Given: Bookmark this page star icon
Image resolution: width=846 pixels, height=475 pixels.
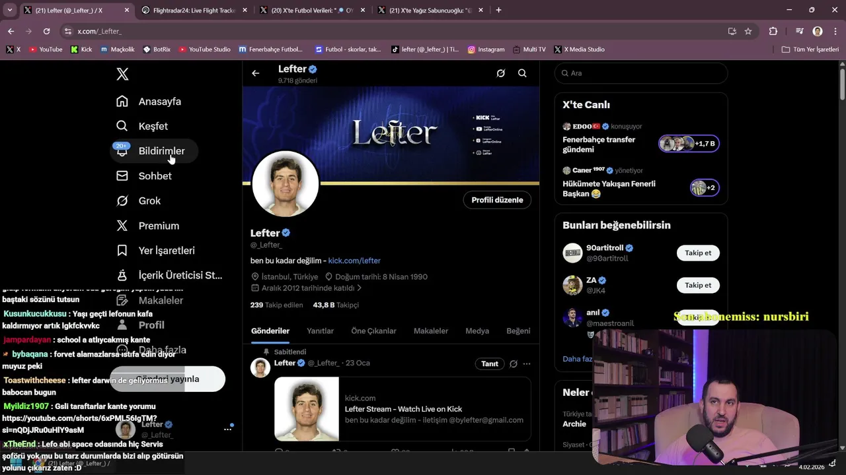Looking at the screenshot, I should [748, 31].
